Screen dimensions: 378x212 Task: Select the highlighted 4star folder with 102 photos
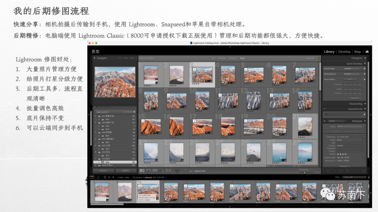coord(115,162)
